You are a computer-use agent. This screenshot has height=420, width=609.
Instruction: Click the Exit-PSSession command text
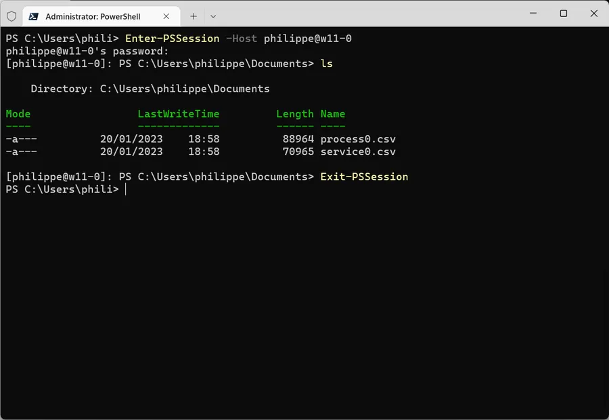pyautogui.click(x=364, y=177)
